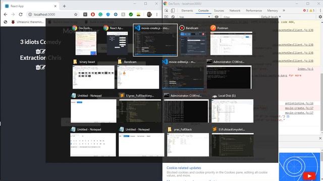Edit the 3 idiots movie entry icon

point(42,51)
